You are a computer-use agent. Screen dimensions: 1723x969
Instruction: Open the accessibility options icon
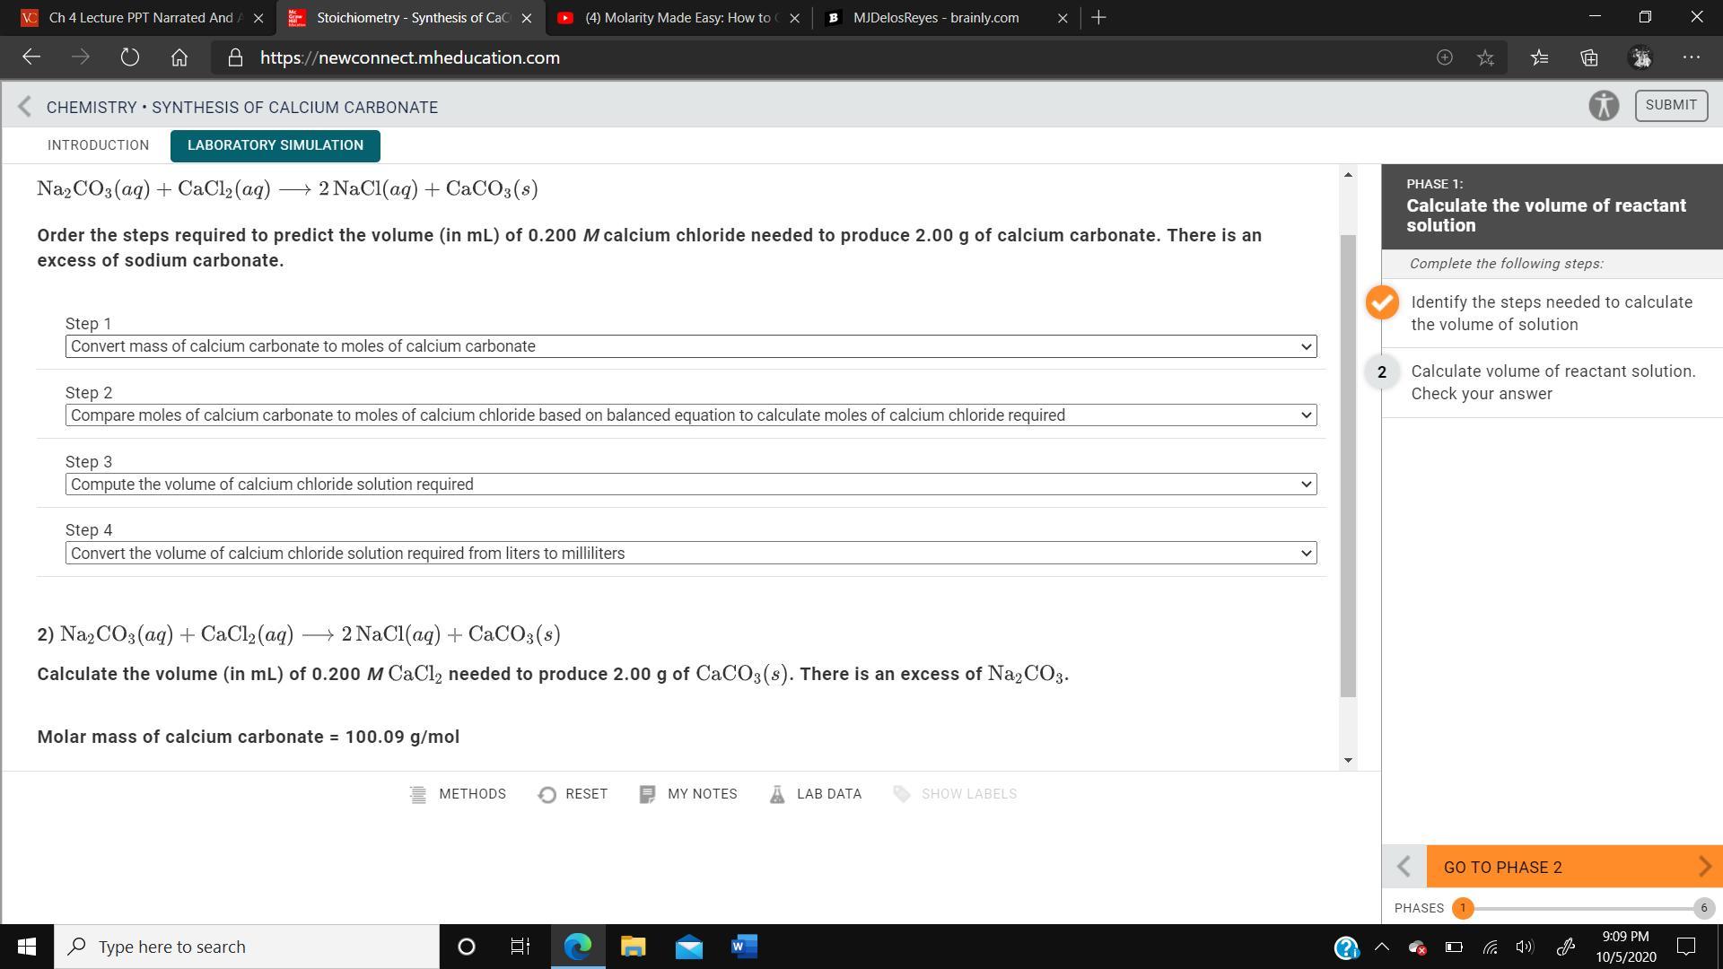coord(1603,106)
